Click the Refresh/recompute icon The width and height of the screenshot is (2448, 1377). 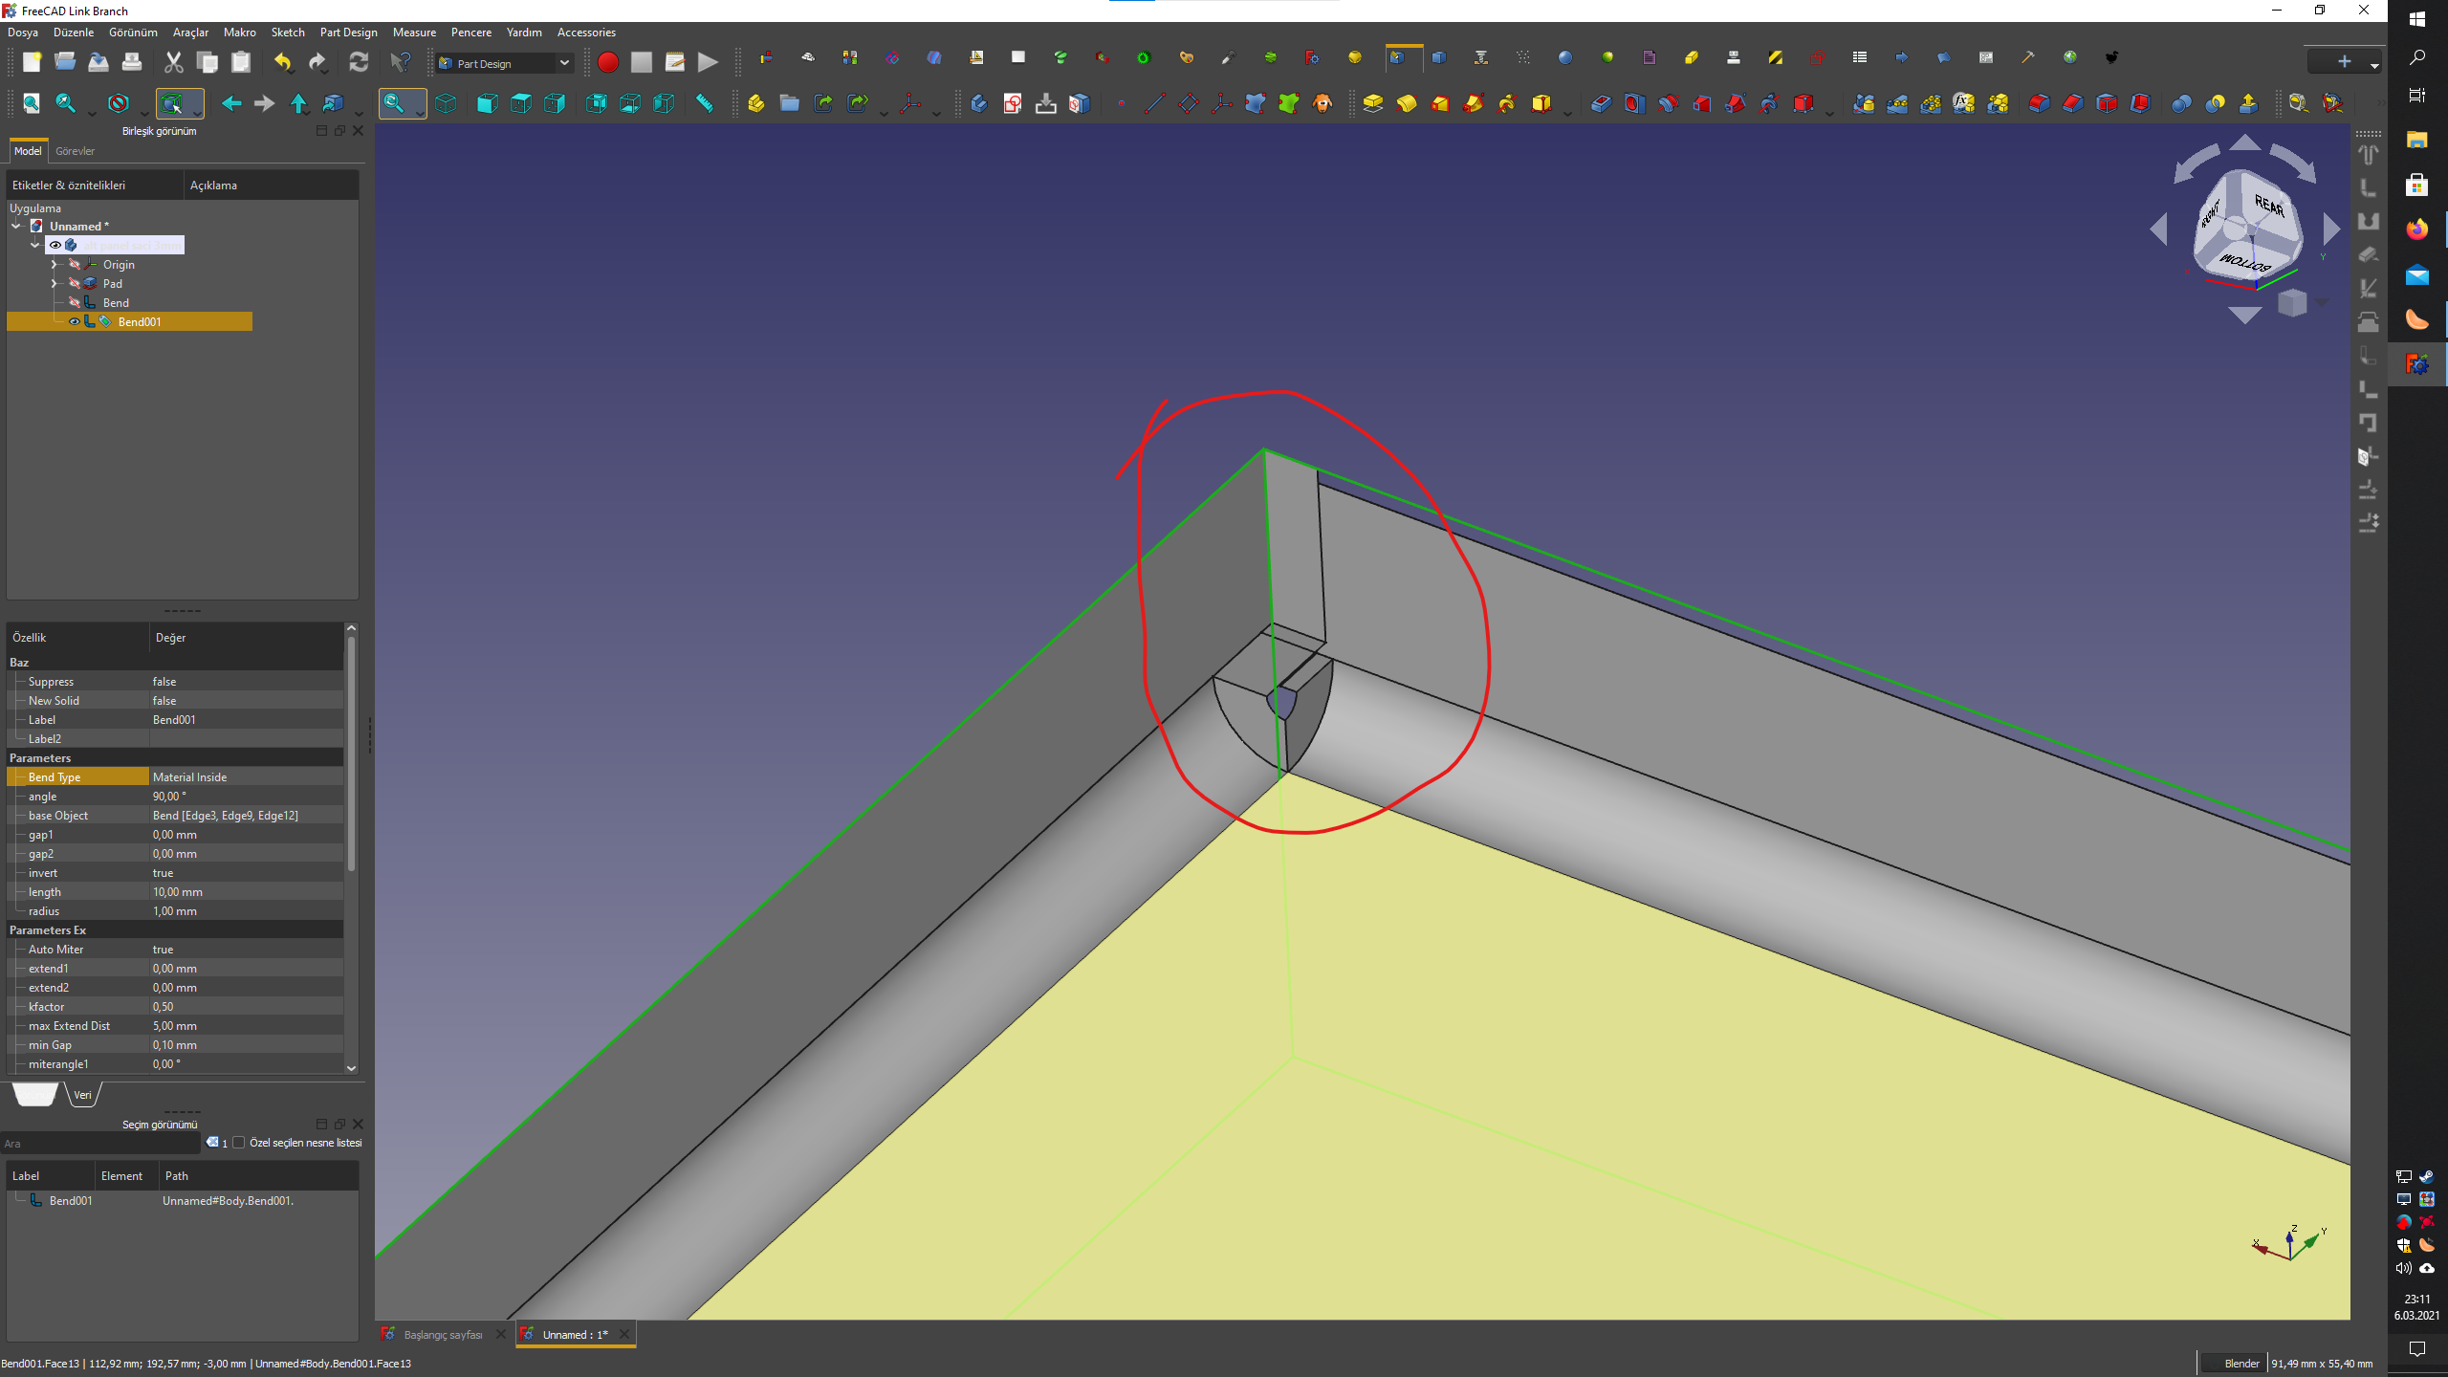[x=359, y=63]
